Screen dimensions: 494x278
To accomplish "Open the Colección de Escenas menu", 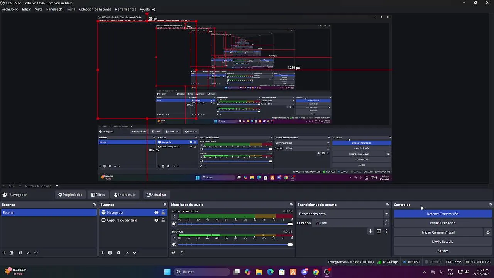I will 95,9.
